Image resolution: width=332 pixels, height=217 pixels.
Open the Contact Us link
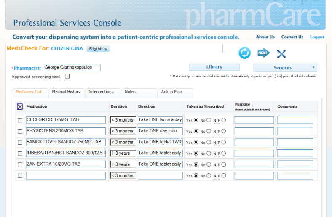pyautogui.click(x=292, y=37)
